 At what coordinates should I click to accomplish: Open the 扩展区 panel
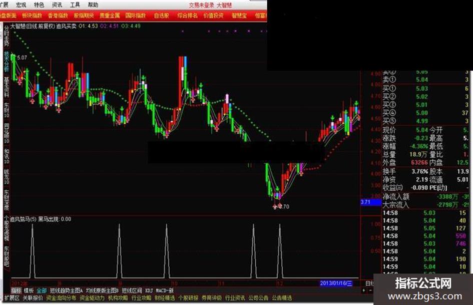click(x=12, y=298)
